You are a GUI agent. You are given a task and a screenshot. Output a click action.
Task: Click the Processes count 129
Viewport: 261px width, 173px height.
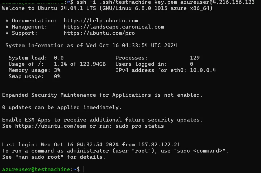point(195,58)
